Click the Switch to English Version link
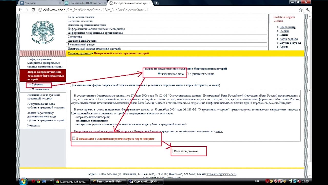328x185 pixels. point(284,19)
